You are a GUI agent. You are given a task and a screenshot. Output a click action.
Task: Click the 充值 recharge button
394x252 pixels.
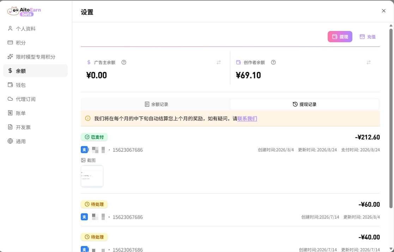[x=367, y=37]
